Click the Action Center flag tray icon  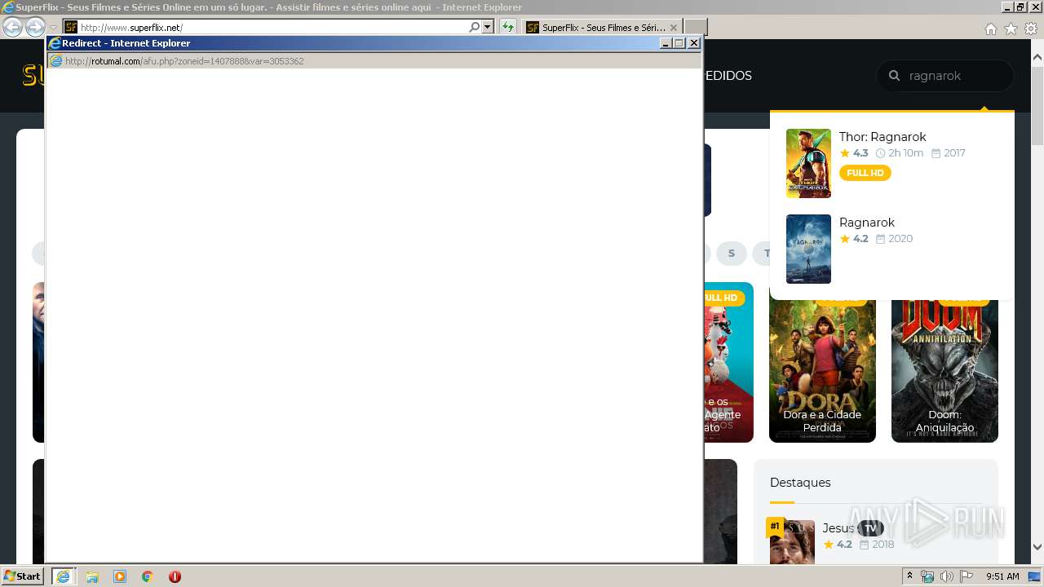tap(967, 576)
